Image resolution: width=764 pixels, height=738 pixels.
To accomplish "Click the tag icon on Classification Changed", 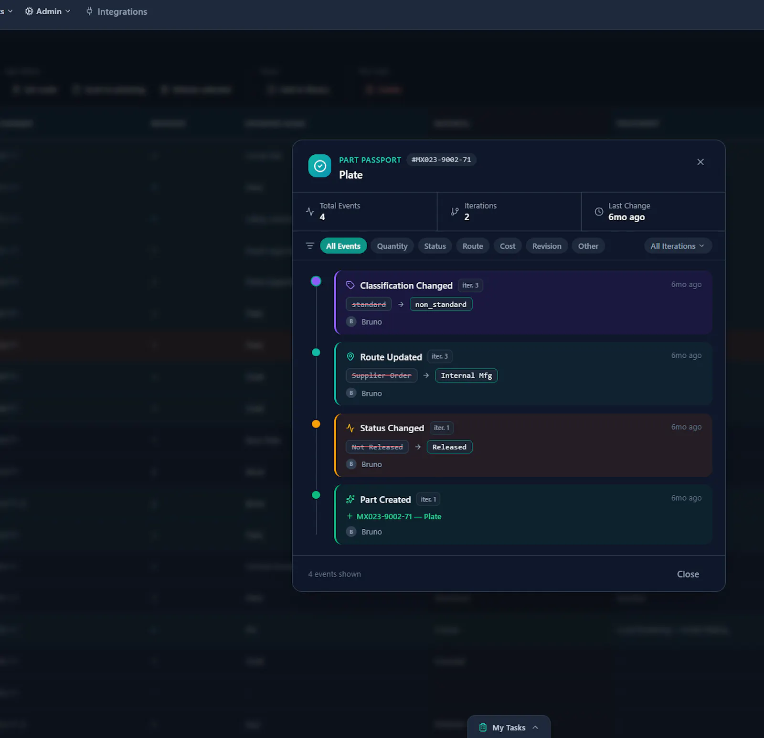I will (350, 285).
